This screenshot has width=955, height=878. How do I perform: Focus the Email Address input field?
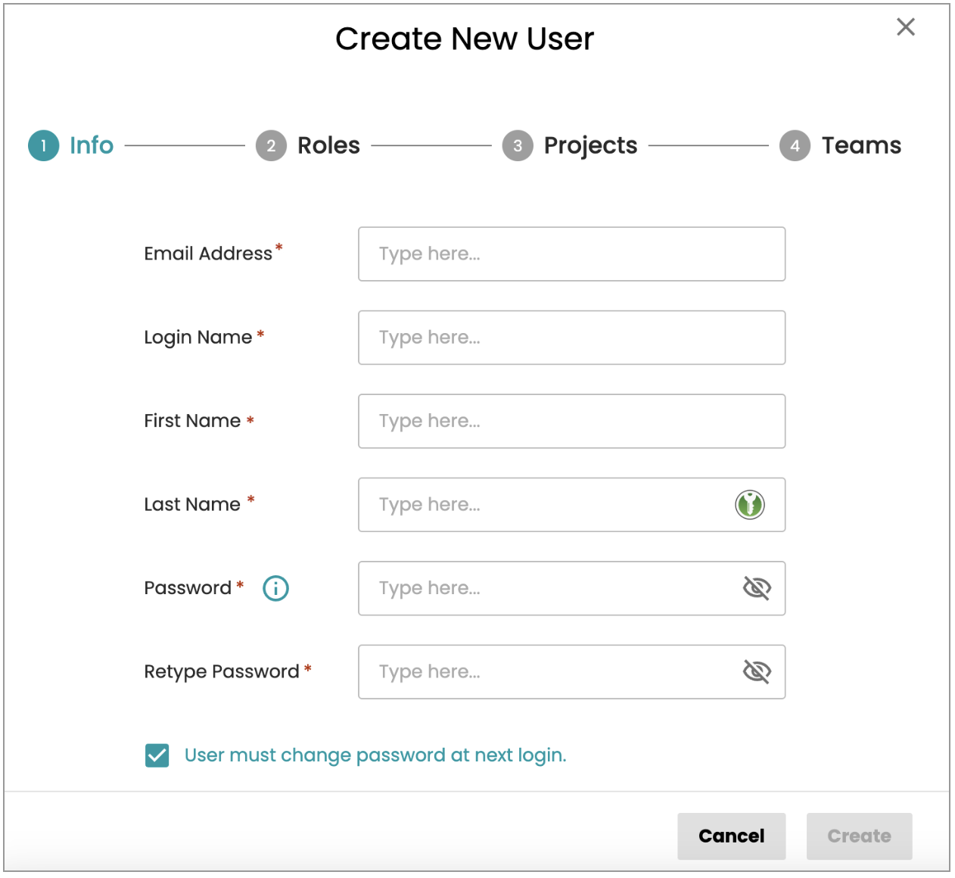click(571, 254)
